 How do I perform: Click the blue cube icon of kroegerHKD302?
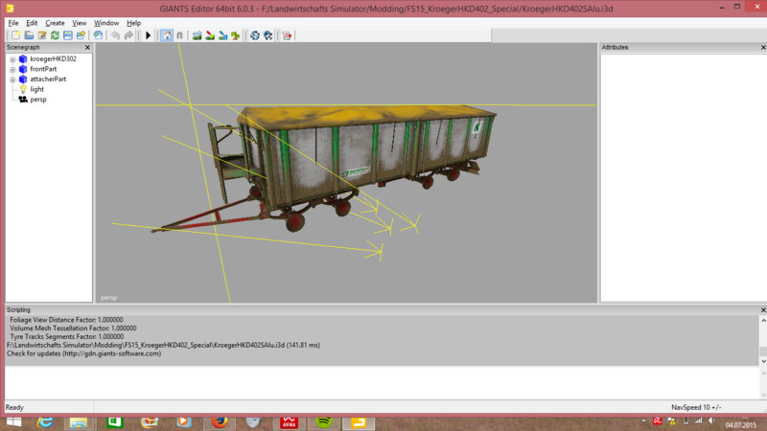point(23,58)
